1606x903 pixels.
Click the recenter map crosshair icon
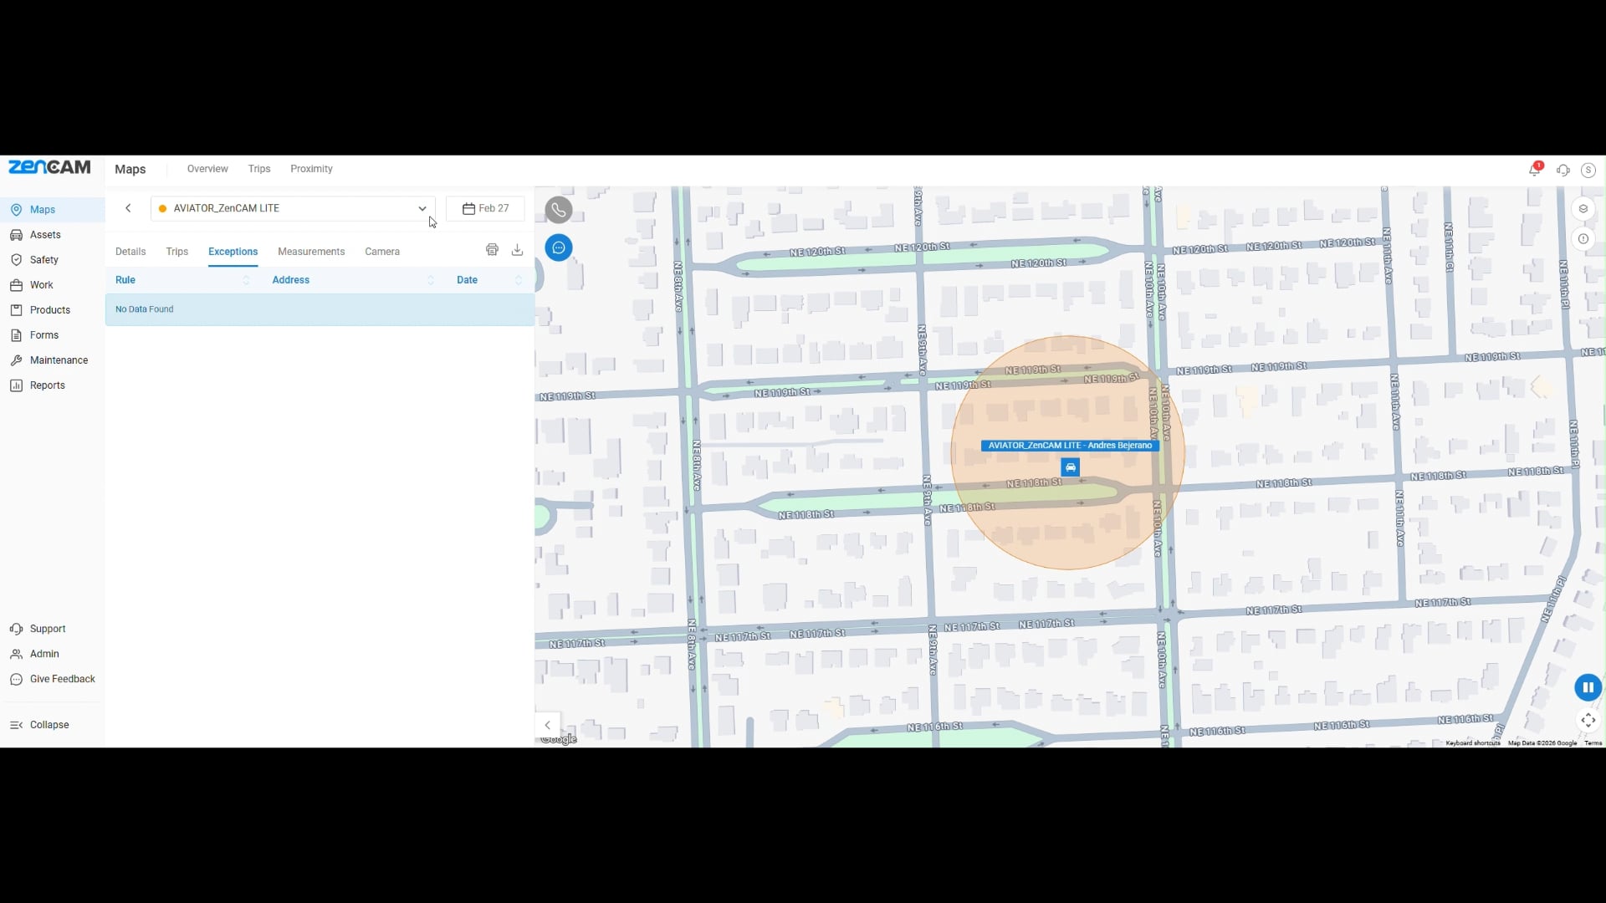pyautogui.click(x=1588, y=720)
